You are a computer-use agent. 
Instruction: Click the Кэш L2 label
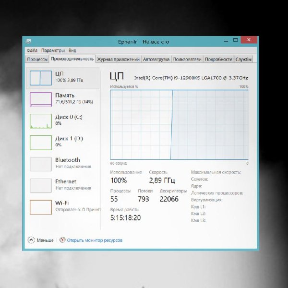pos(198,214)
